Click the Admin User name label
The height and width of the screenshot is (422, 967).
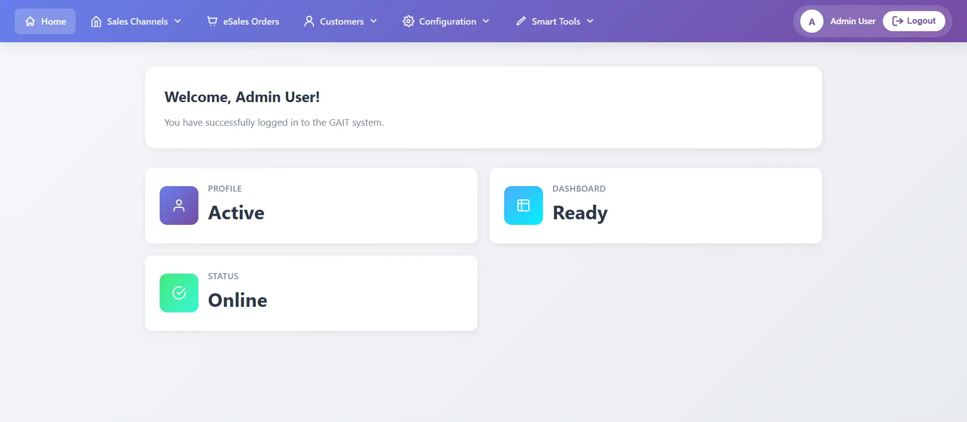coord(853,21)
